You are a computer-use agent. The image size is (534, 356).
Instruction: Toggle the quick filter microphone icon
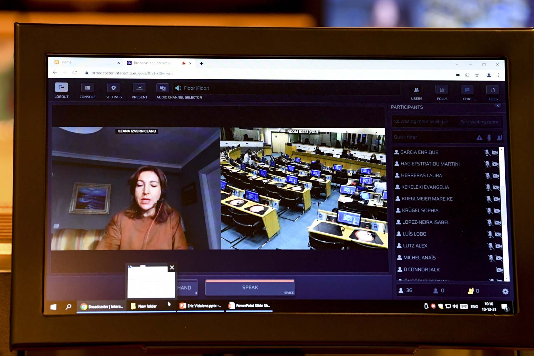489,137
